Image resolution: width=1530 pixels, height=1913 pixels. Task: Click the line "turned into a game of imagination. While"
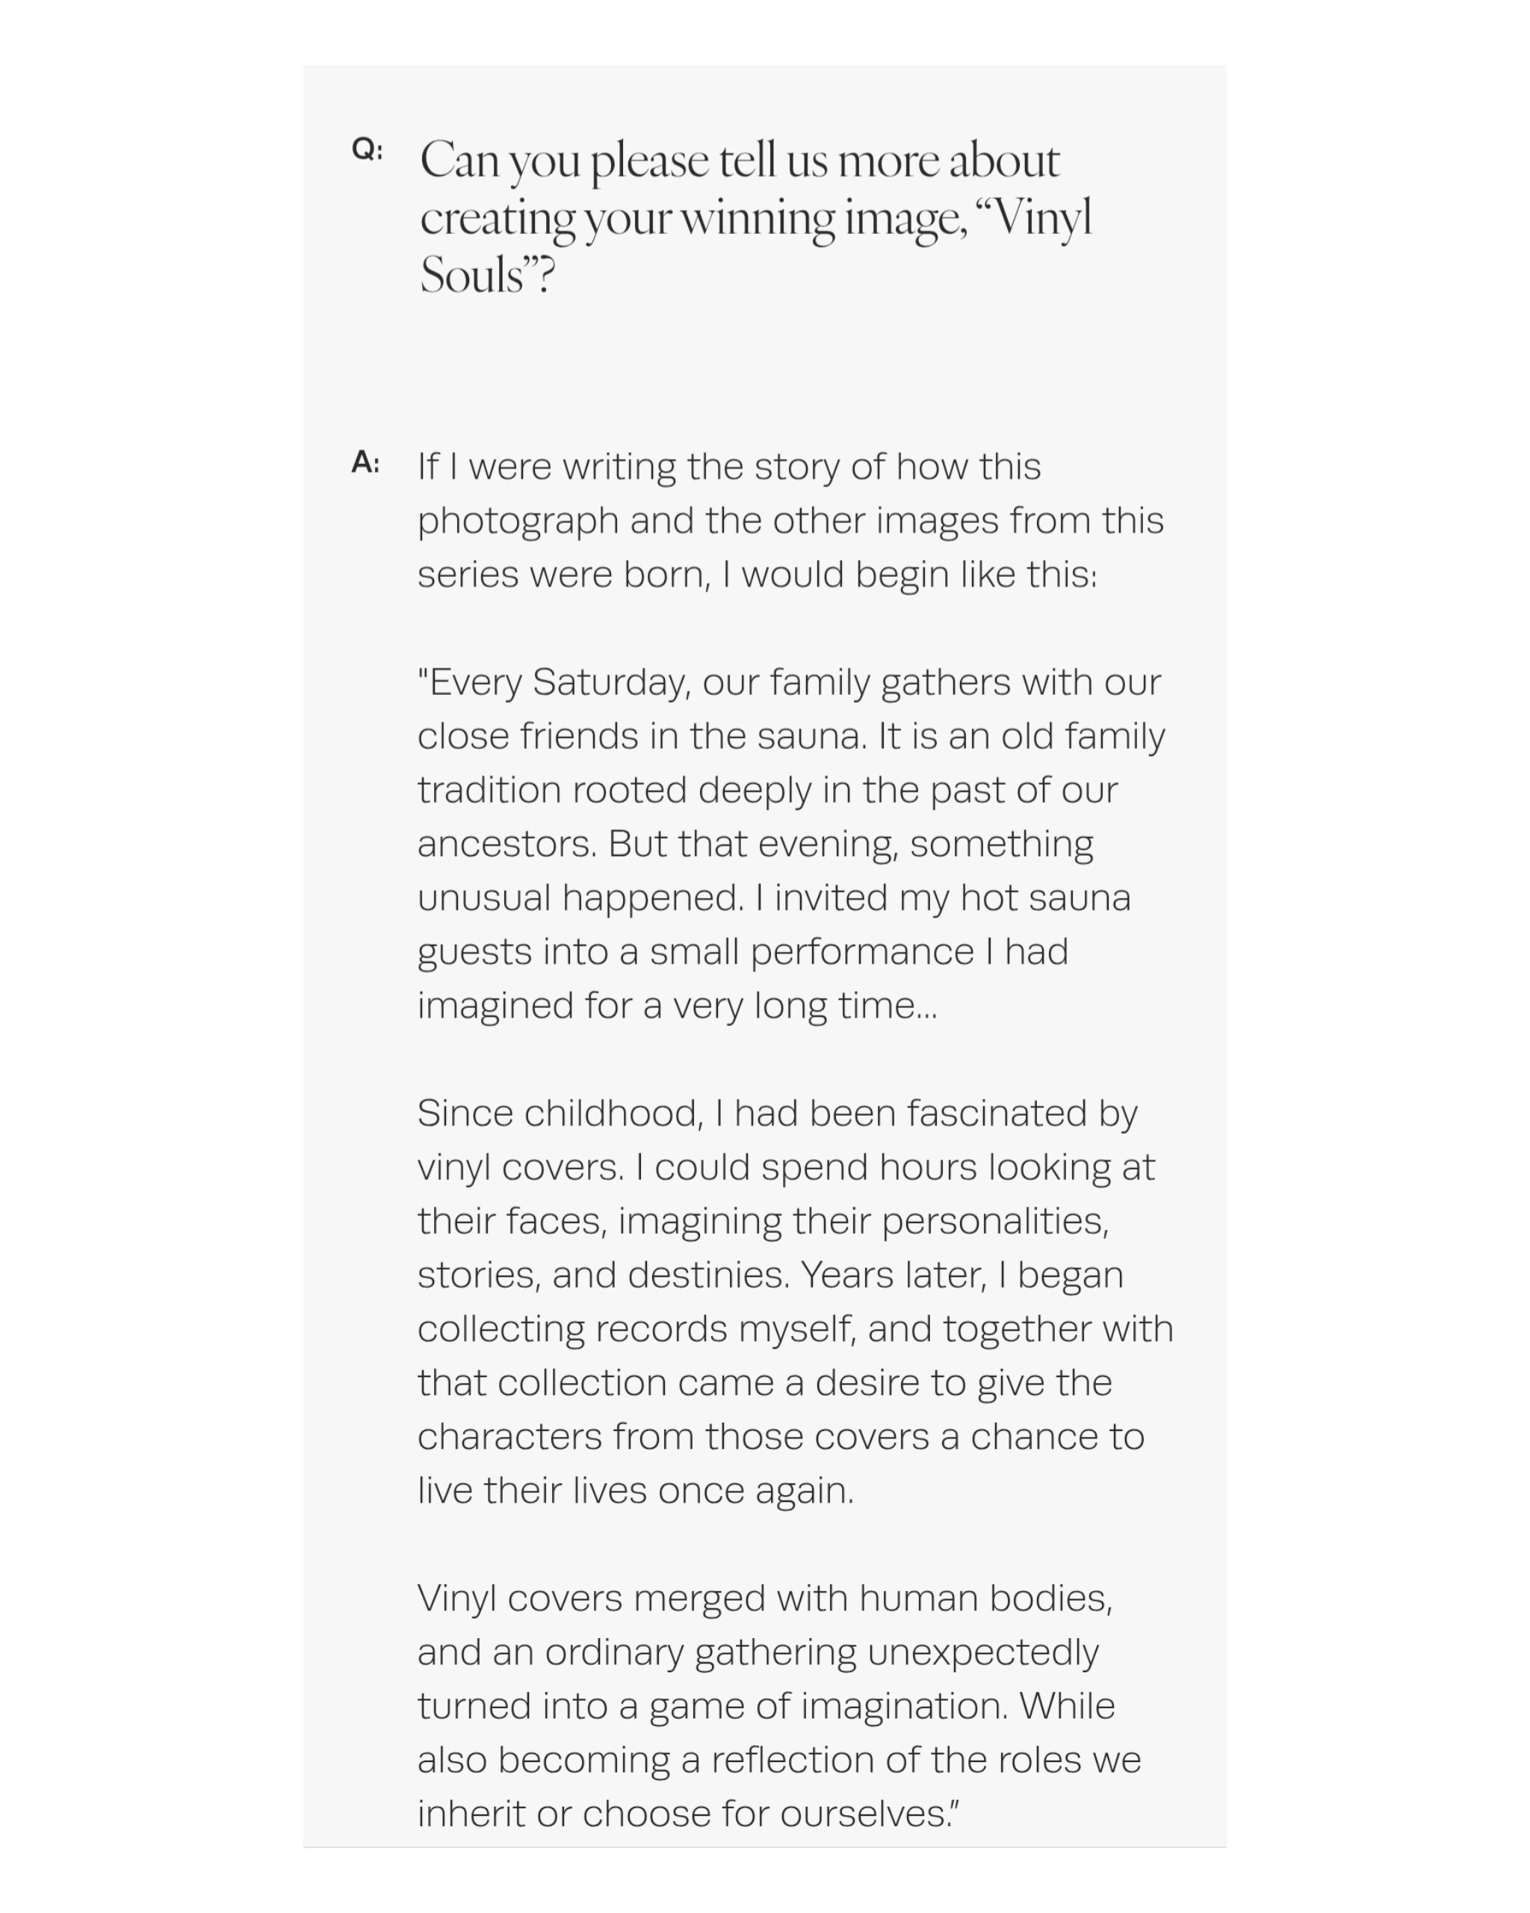[x=766, y=1706]
